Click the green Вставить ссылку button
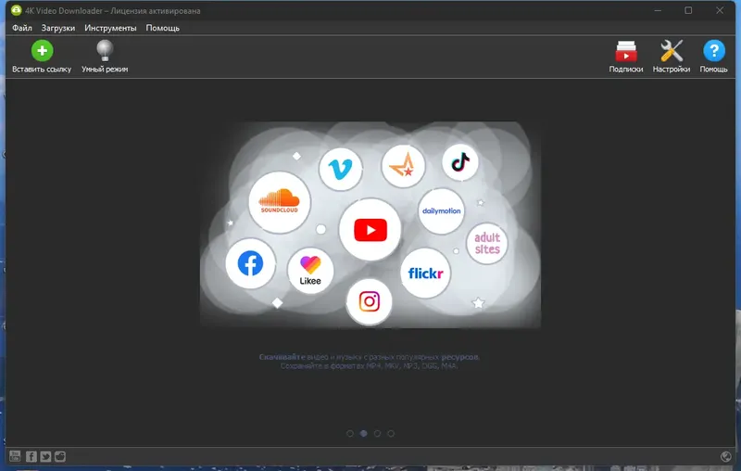This screenshot has height=471, width=741. point(42,57)
